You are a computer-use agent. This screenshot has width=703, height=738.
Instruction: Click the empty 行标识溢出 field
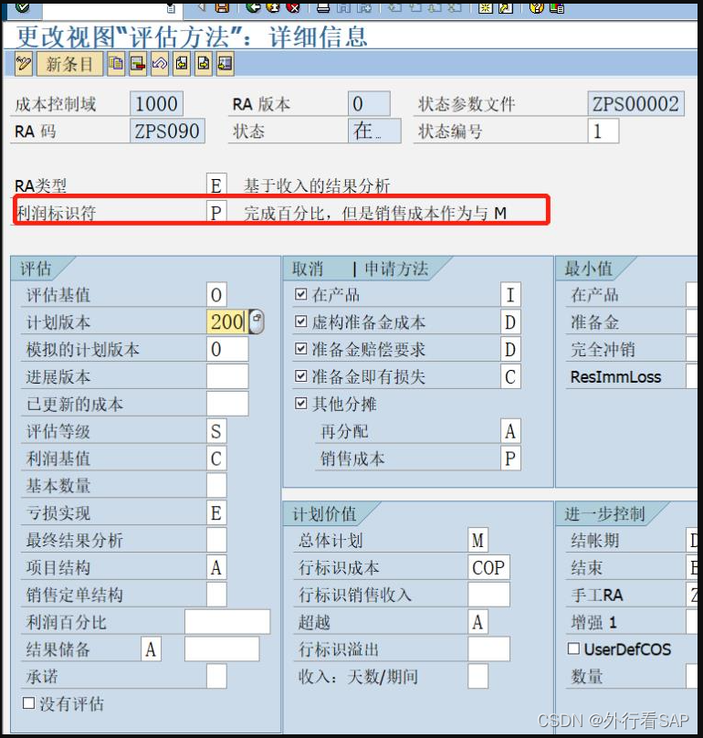tap(488, 649)
